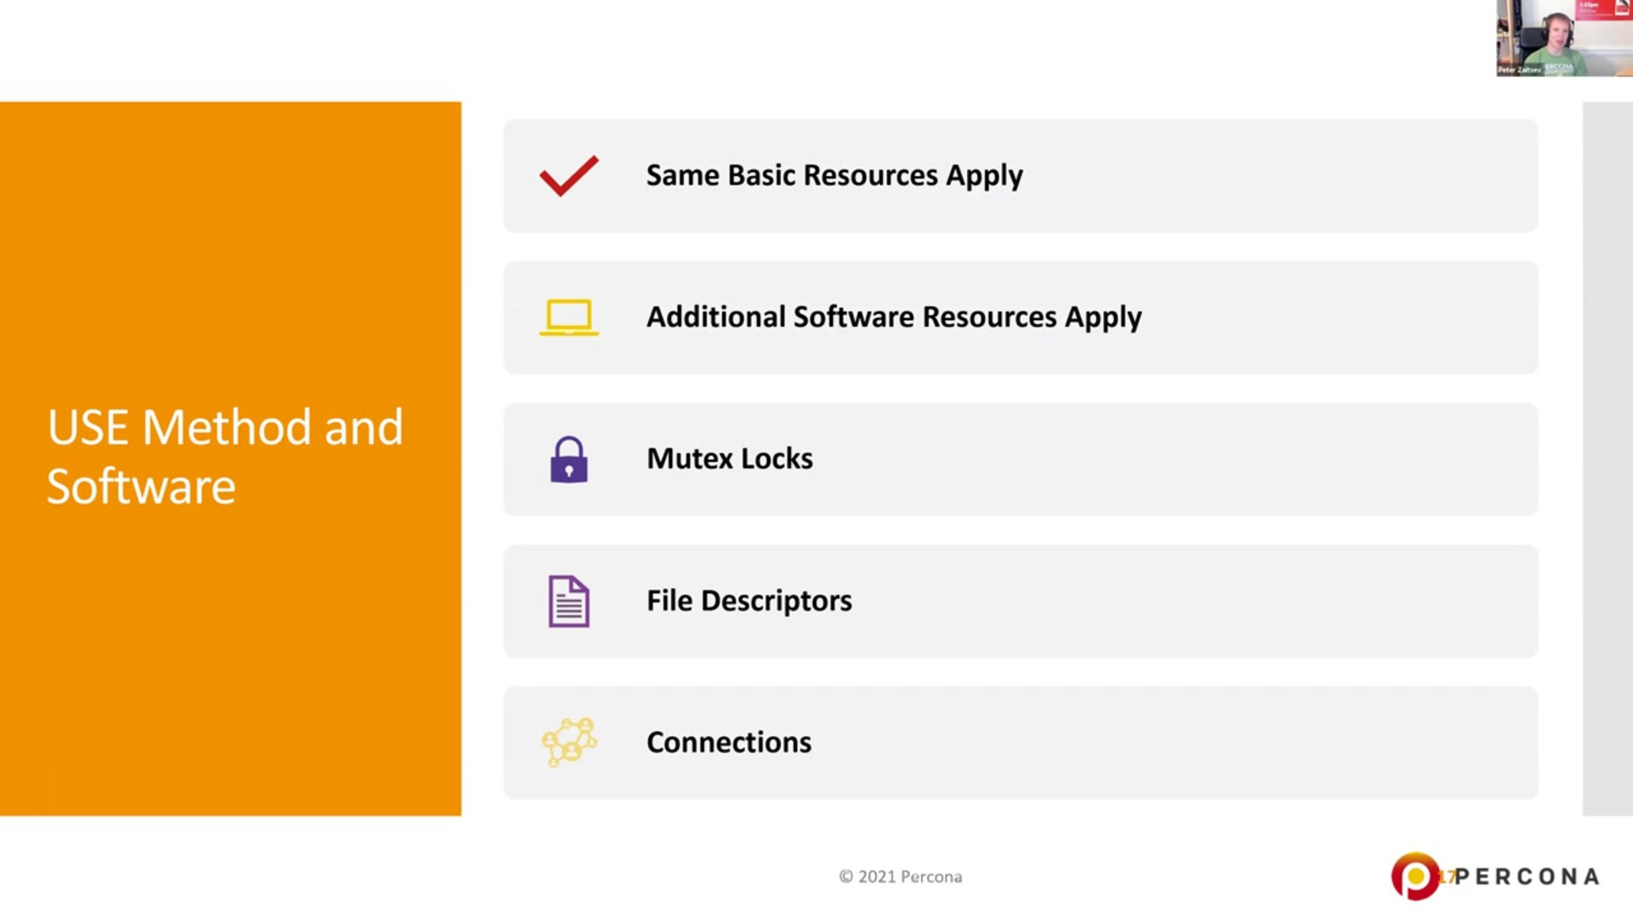1633x919 pixels.
Task: Click the Mutex Locks card background
Action: click(x=1191, y=459)
